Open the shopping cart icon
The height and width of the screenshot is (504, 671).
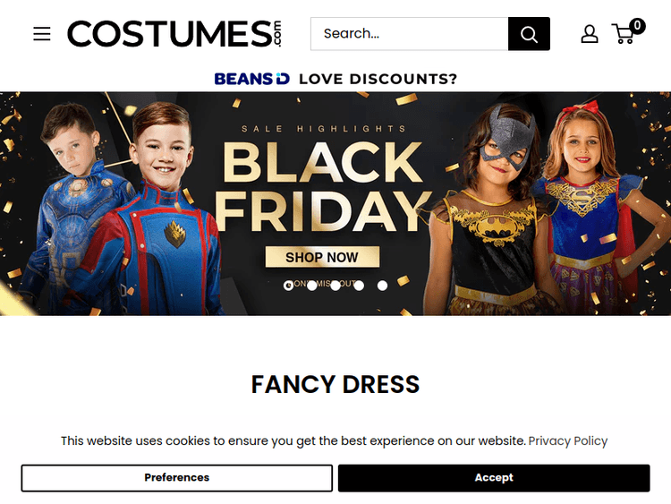click(623, 35)
